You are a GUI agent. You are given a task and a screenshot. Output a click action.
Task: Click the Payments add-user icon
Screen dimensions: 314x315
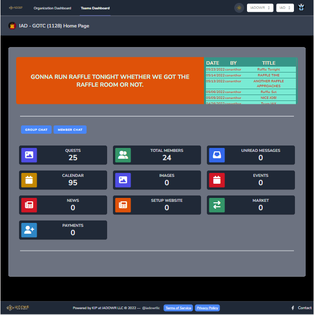[29, 230]
